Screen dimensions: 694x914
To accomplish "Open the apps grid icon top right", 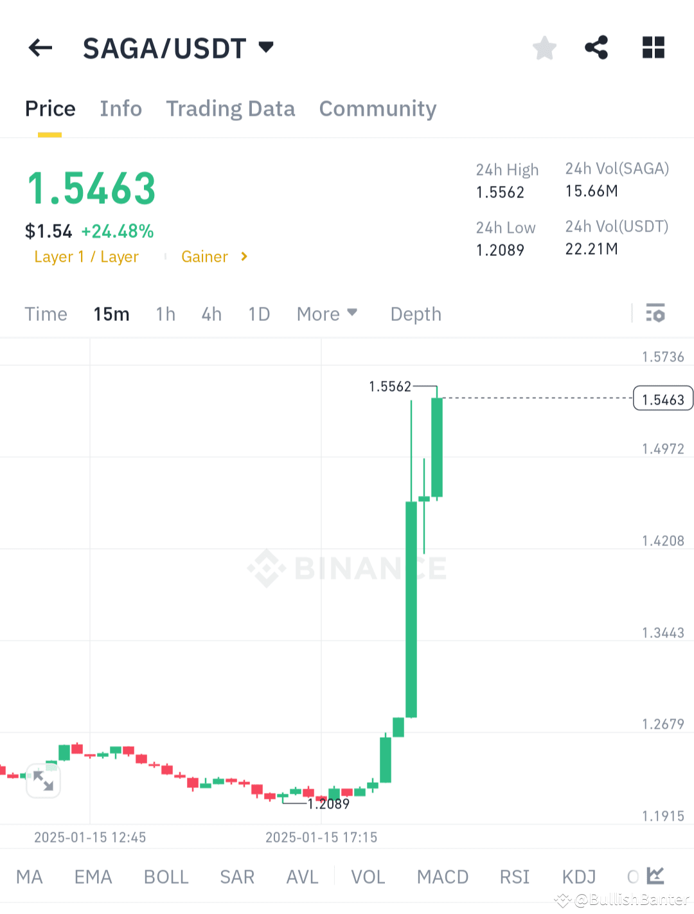I will (x=654, y=47).
